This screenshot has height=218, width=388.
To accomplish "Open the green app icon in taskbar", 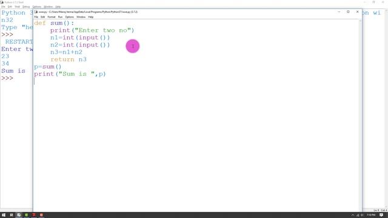I will pyautogui.click(x=27, y=215).
